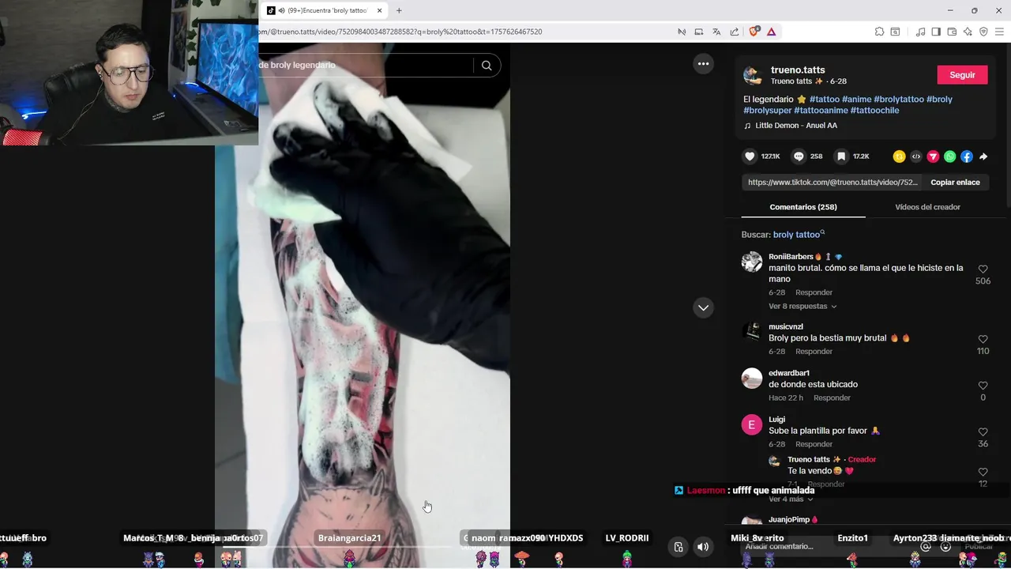Screen dimensions: 1011x569
Task: Like the video with the heart icon
Action: (x=750, y=156)
